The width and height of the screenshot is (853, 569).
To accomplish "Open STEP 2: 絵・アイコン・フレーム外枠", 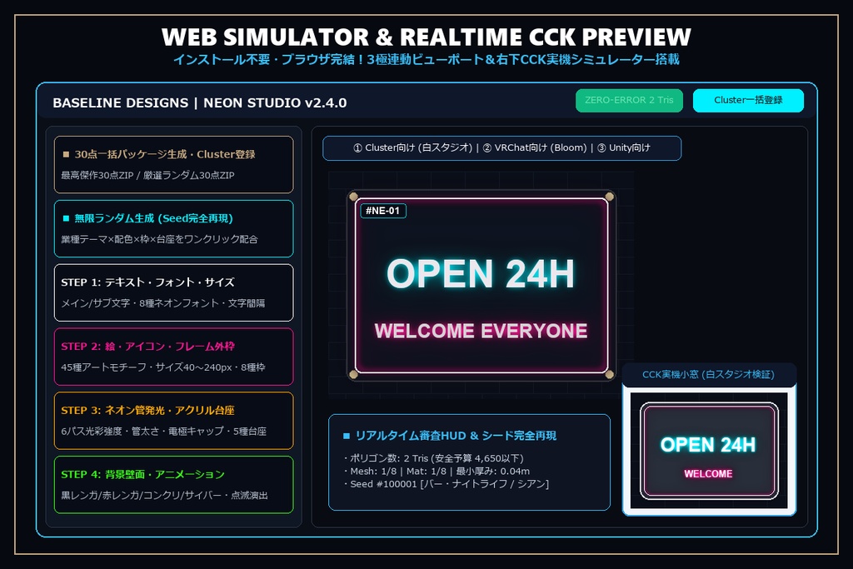I will tap(173, 357).
